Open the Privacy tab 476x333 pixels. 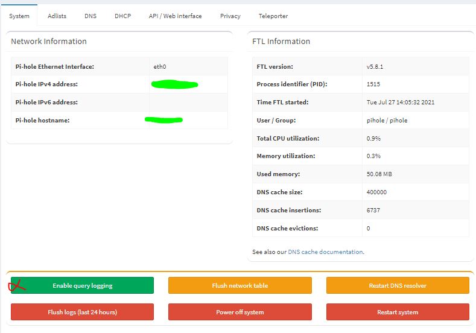point(230,16)
